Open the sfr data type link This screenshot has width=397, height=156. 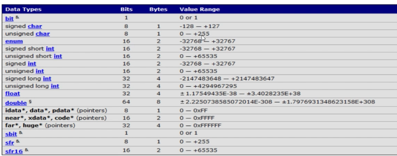10,143
